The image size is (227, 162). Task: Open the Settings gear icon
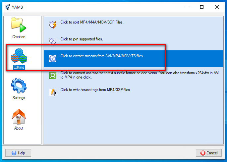[x=19, y=86]
